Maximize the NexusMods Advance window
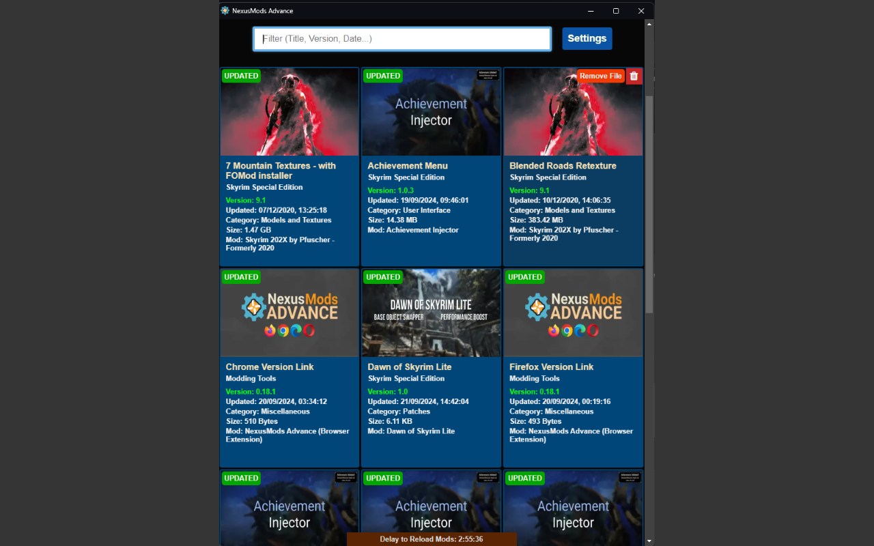 (616, 11)
